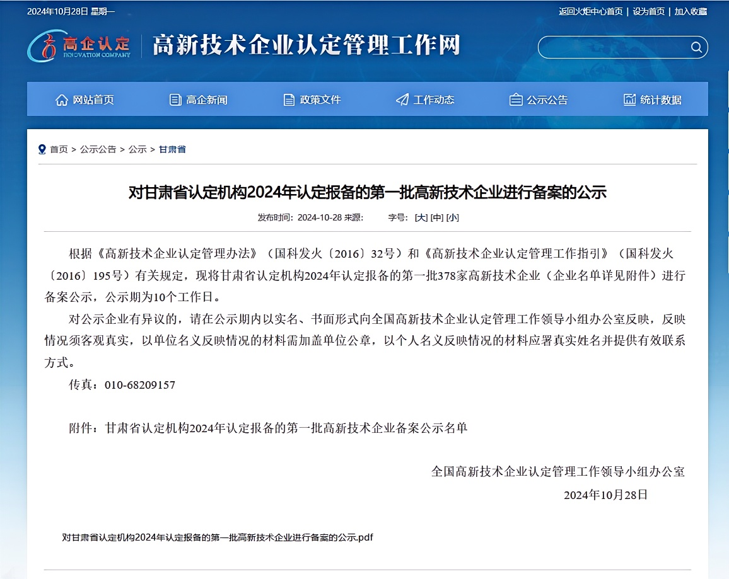Click the location pin breadcrumb icon
This screenshot has height=579, width=729.
point(42,149)
